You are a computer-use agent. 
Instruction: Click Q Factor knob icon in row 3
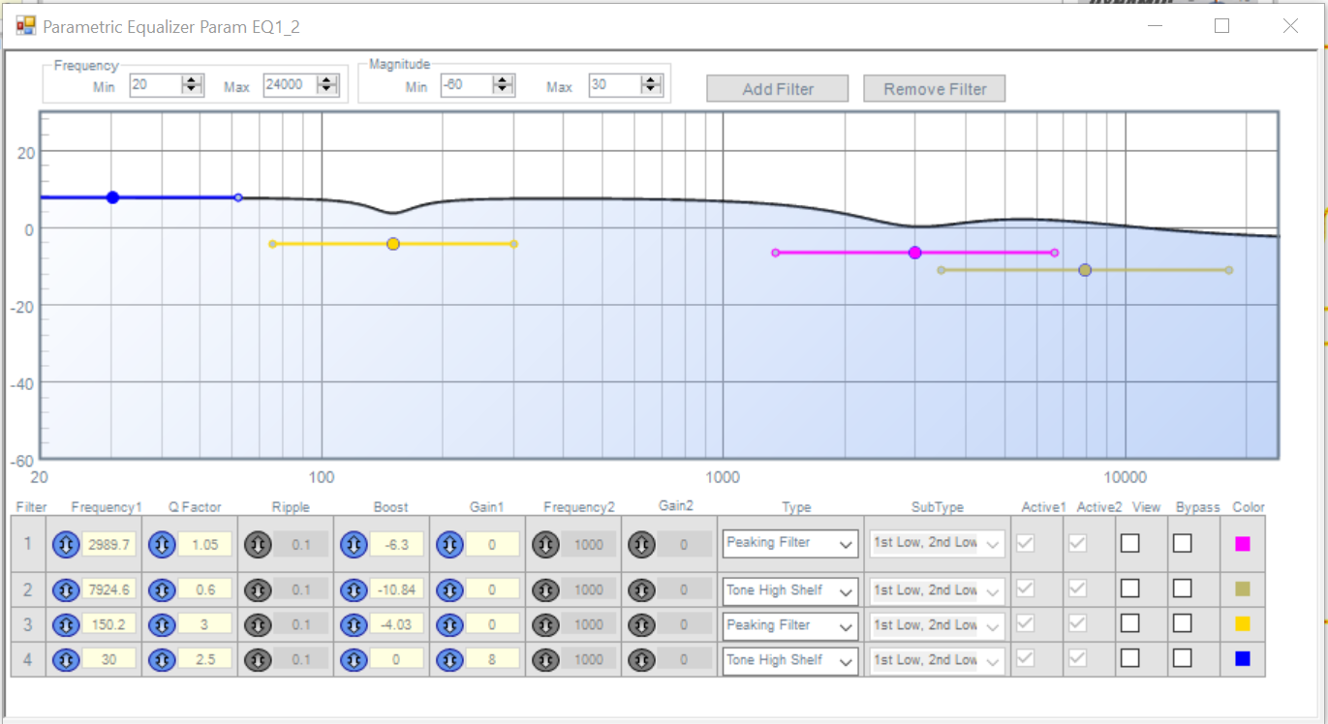[162, 625]
